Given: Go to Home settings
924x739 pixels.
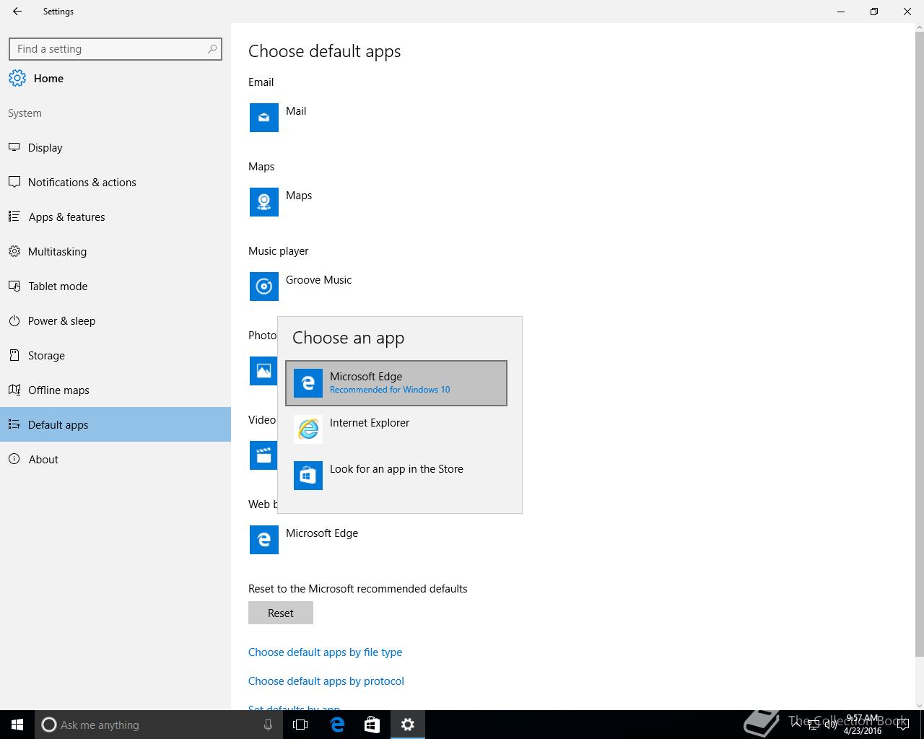Looking at the screenshot, I should pos(115,79).
